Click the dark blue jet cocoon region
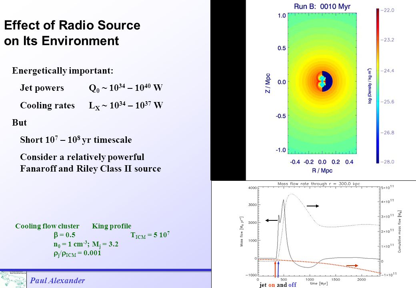416x288 pixels. coord(327,82)
